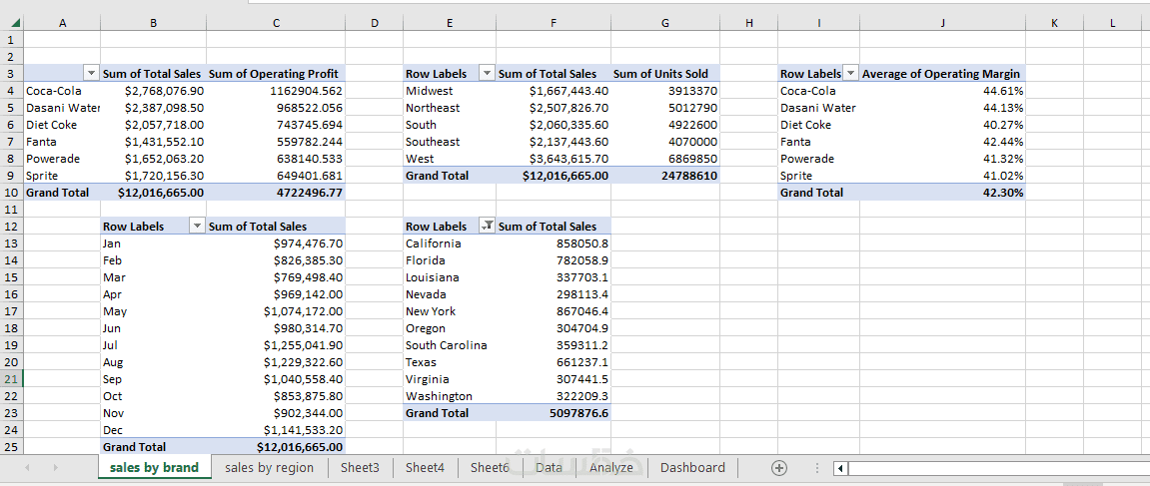Go to the Data sheet tab
This screenshot has width=1150, height=486.
549,467
